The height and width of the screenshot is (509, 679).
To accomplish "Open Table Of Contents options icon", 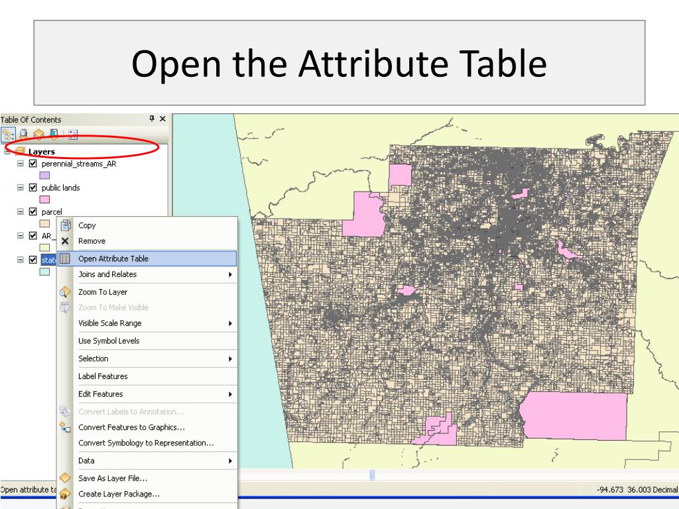I will pyautogui.click(x=73, y=134).
